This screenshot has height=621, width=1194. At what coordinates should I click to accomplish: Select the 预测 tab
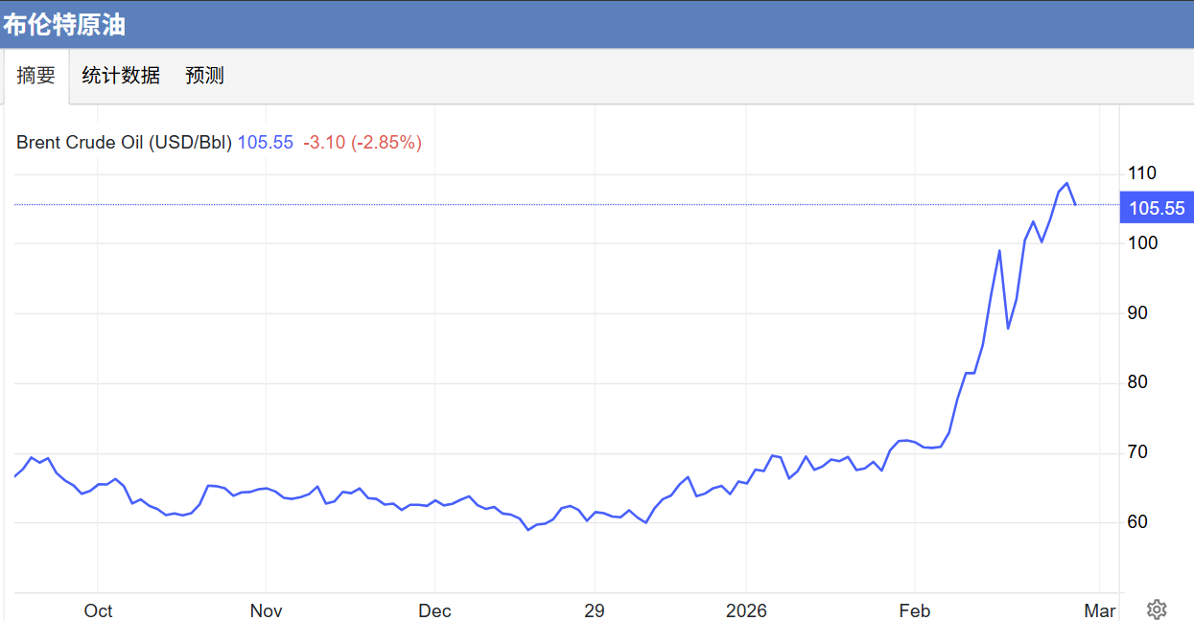coord(204,76)
